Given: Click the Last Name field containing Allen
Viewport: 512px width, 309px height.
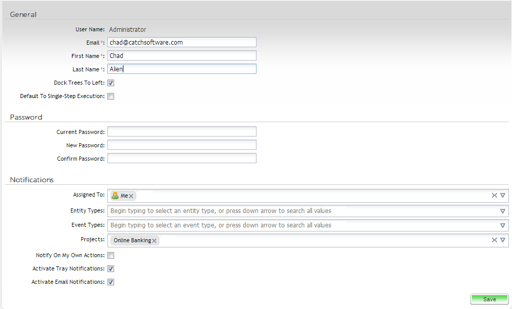Looking at the screenshot, I should click(181, 69).
